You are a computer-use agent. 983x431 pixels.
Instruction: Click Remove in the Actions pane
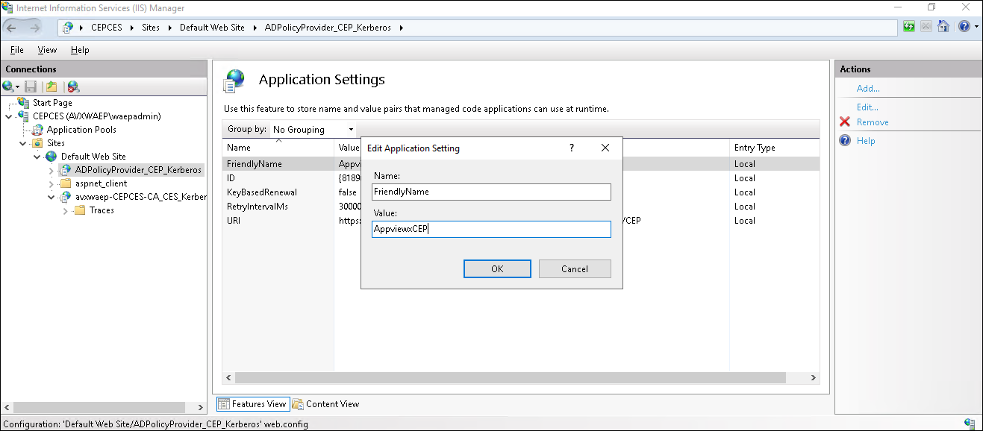[873, 122]
